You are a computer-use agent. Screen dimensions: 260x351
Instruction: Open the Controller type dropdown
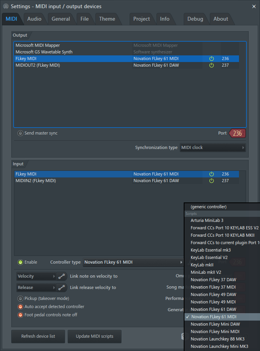pos(134,262)
